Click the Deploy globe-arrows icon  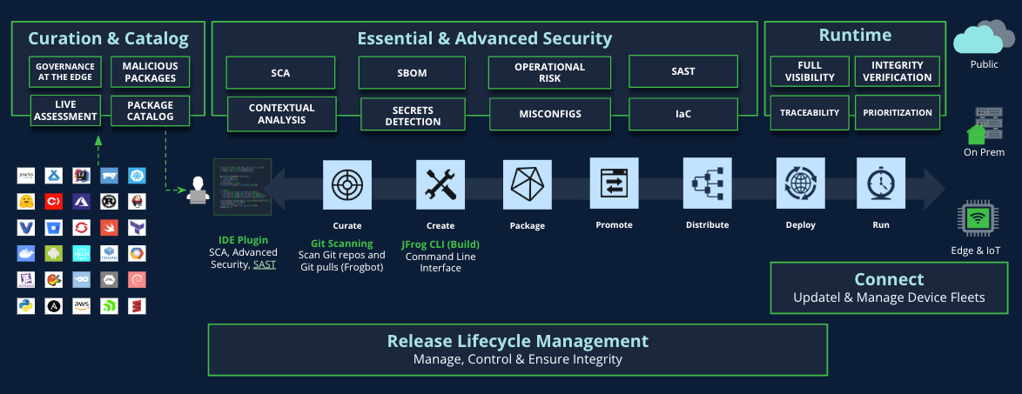[800, 184]
